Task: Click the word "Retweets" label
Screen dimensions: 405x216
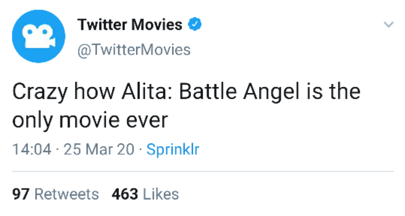Action: tap(66, 194)
